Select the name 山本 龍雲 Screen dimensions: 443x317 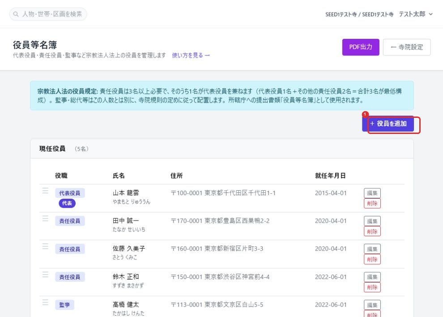[x=126, y=193]
